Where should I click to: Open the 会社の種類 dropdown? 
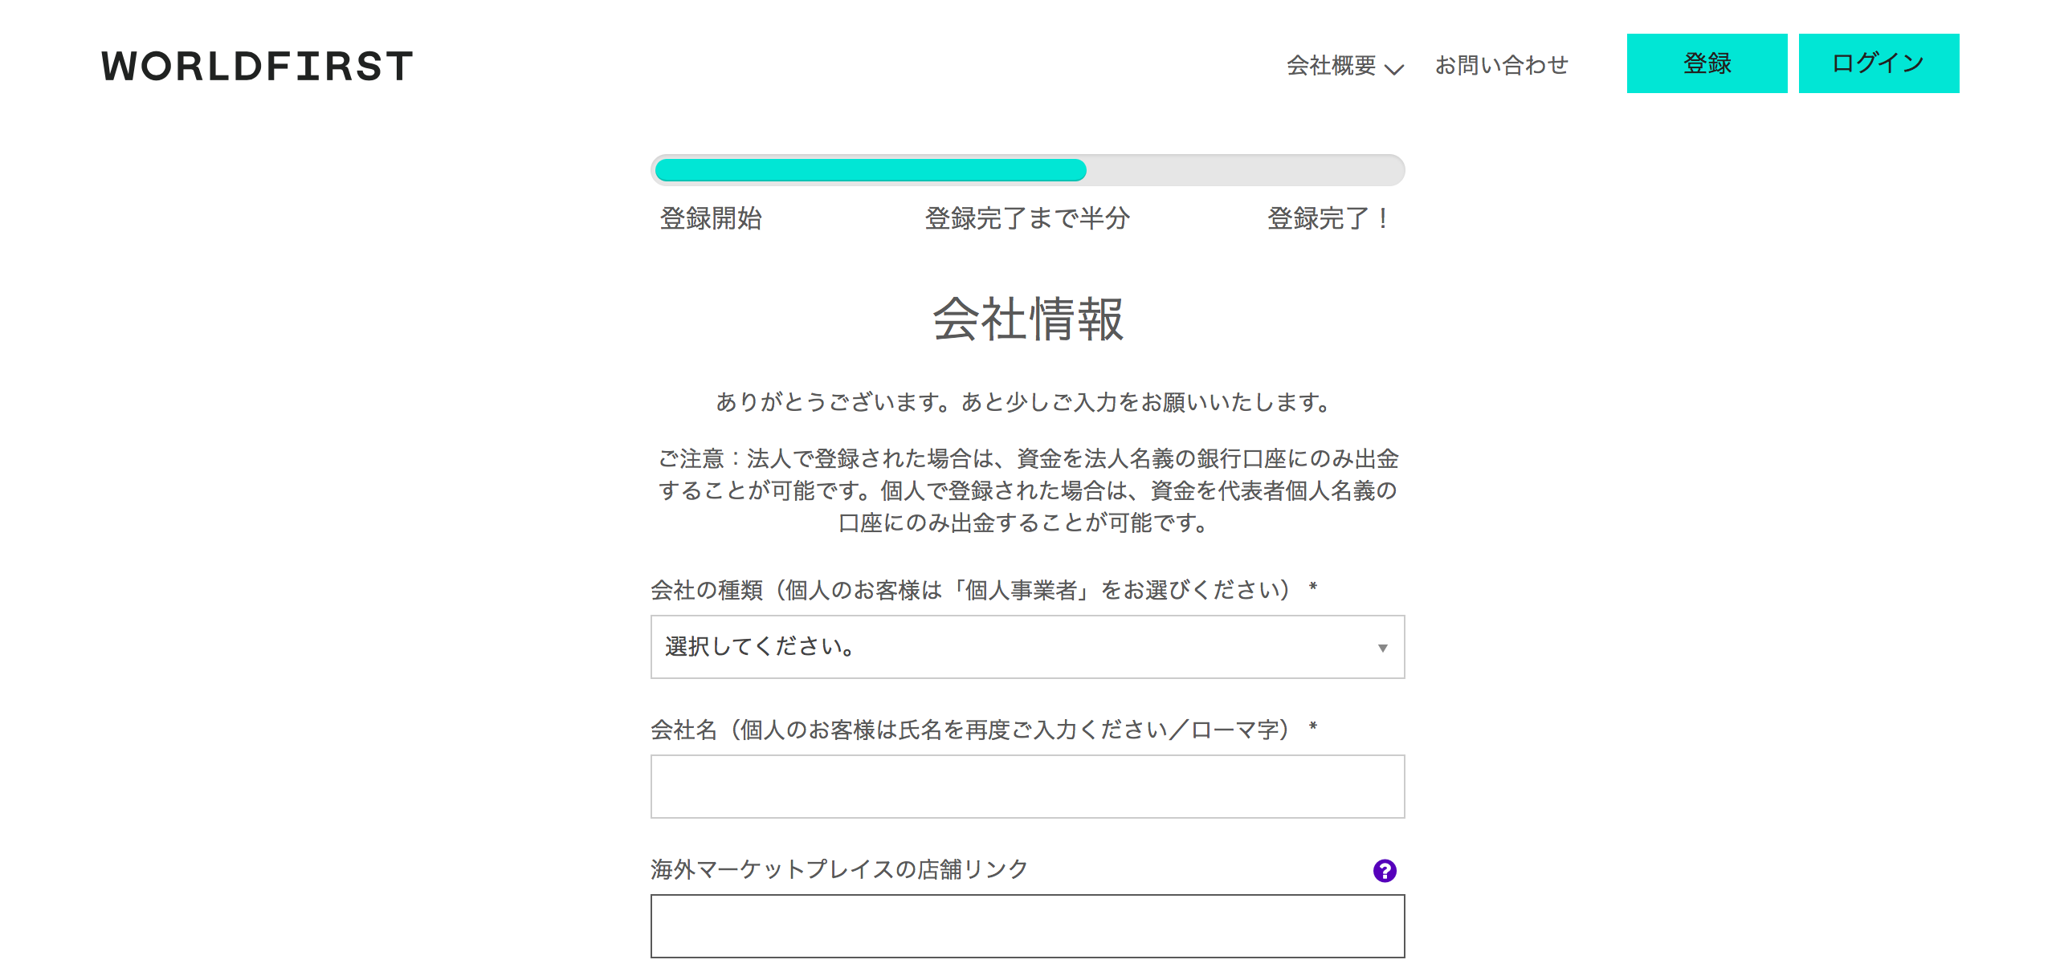[x=1027, y=647]
